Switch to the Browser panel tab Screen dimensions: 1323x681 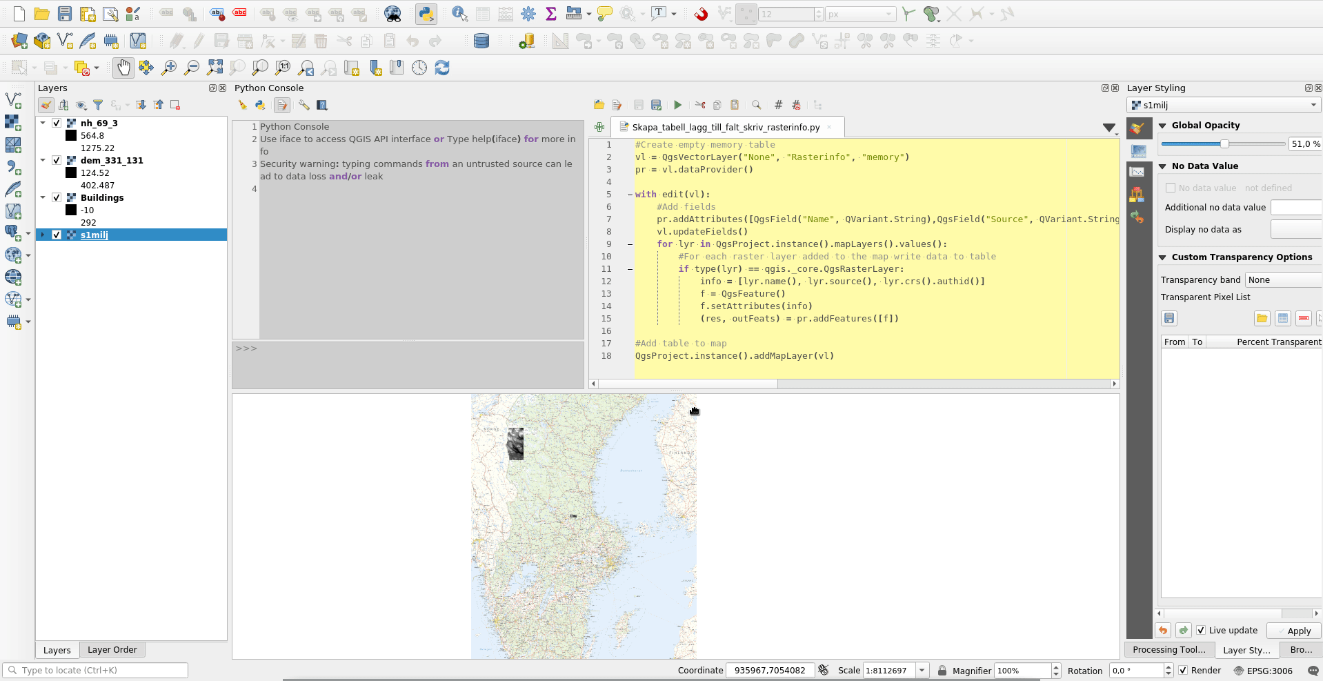tap(1301, 650)
